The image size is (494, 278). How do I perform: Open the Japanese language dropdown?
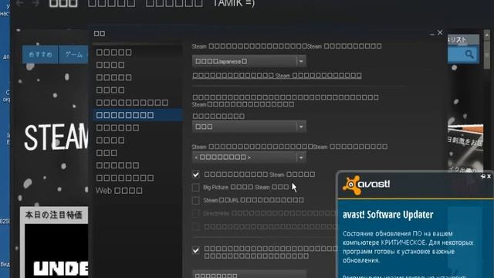[249, 61]
